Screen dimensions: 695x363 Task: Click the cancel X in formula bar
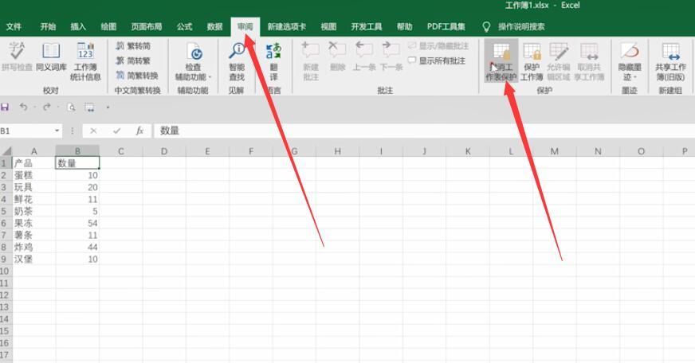93,131
